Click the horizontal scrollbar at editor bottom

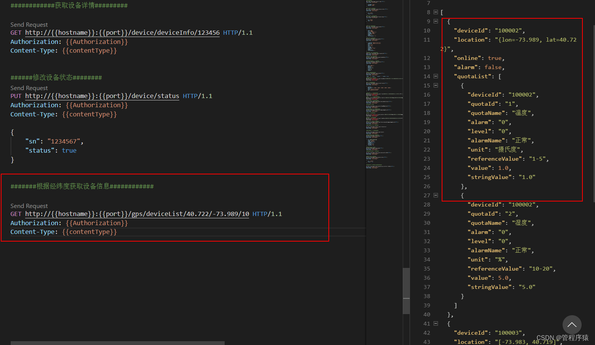(x=117, y=343)
